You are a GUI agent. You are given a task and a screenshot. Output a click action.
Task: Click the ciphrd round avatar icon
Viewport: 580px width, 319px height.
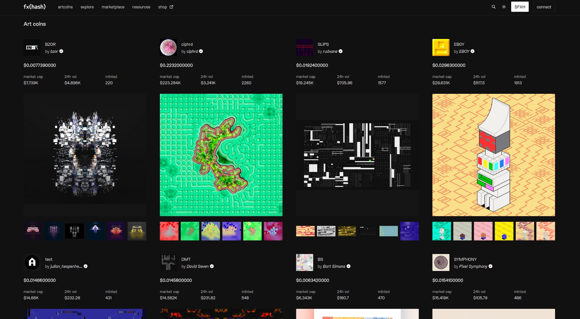(168, 47)
